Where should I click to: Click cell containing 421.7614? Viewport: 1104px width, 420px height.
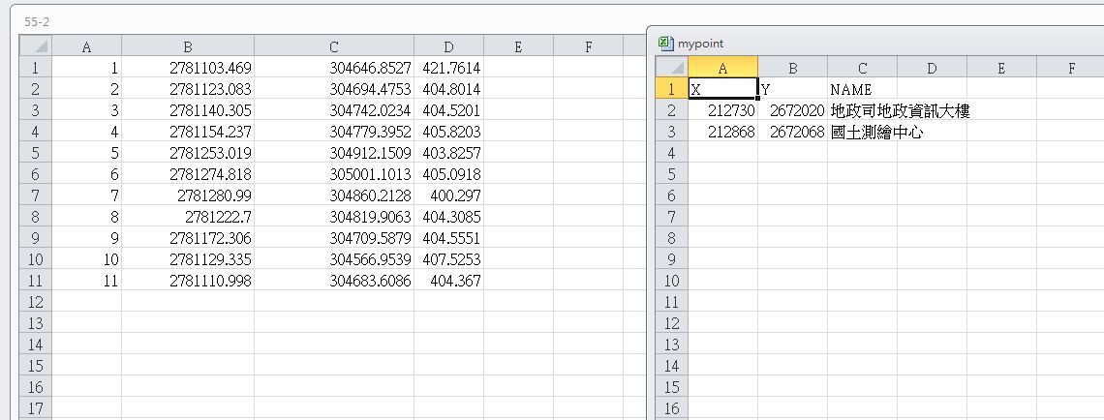(448, 69)
